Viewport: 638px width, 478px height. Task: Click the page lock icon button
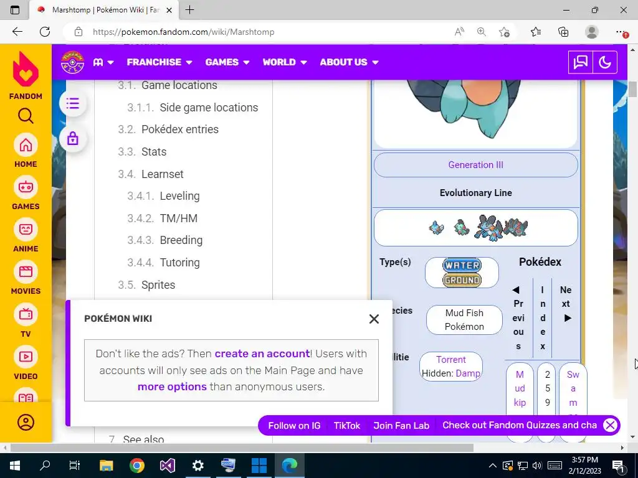click(73, 139)
